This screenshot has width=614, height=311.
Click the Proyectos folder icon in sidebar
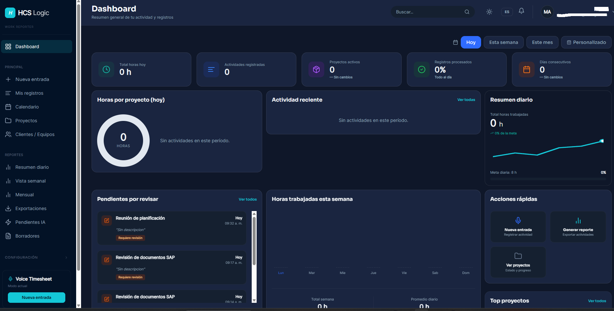[x=8, y=121]
